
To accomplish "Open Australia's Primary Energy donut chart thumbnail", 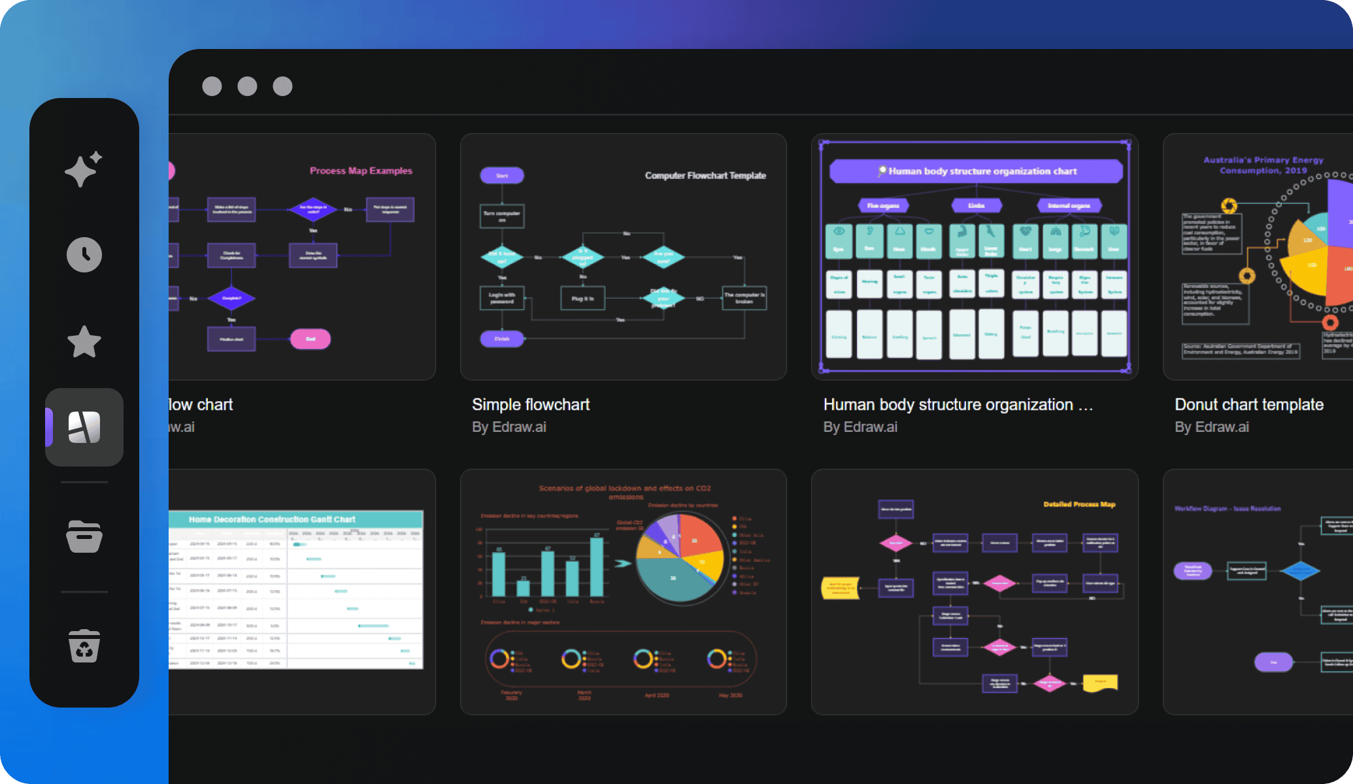I will (x=1258, y=257).
